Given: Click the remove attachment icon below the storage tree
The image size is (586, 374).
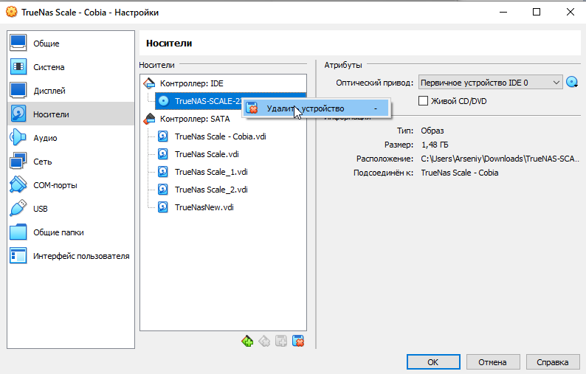Looking at the screenshot, I should click(298, 341).
